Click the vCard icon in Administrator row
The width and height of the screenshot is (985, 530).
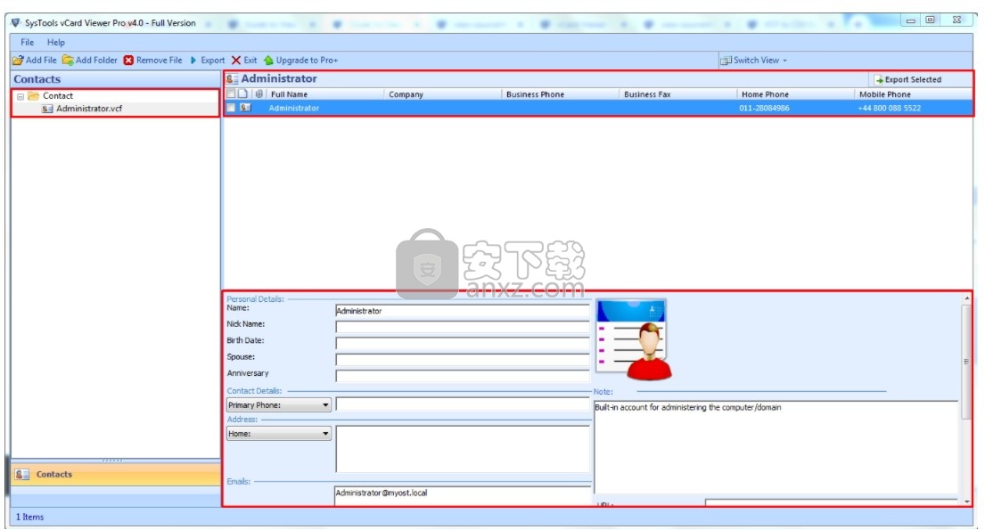tap(246, 108)
